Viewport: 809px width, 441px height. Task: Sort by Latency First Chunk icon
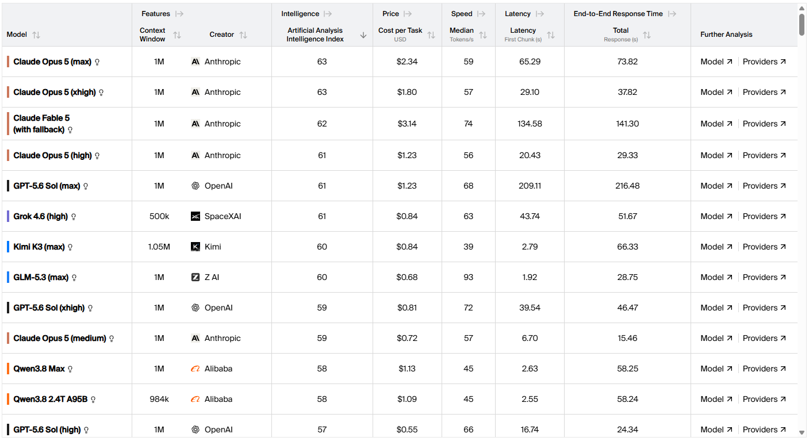pyautogui.click(x=551, y=35)
